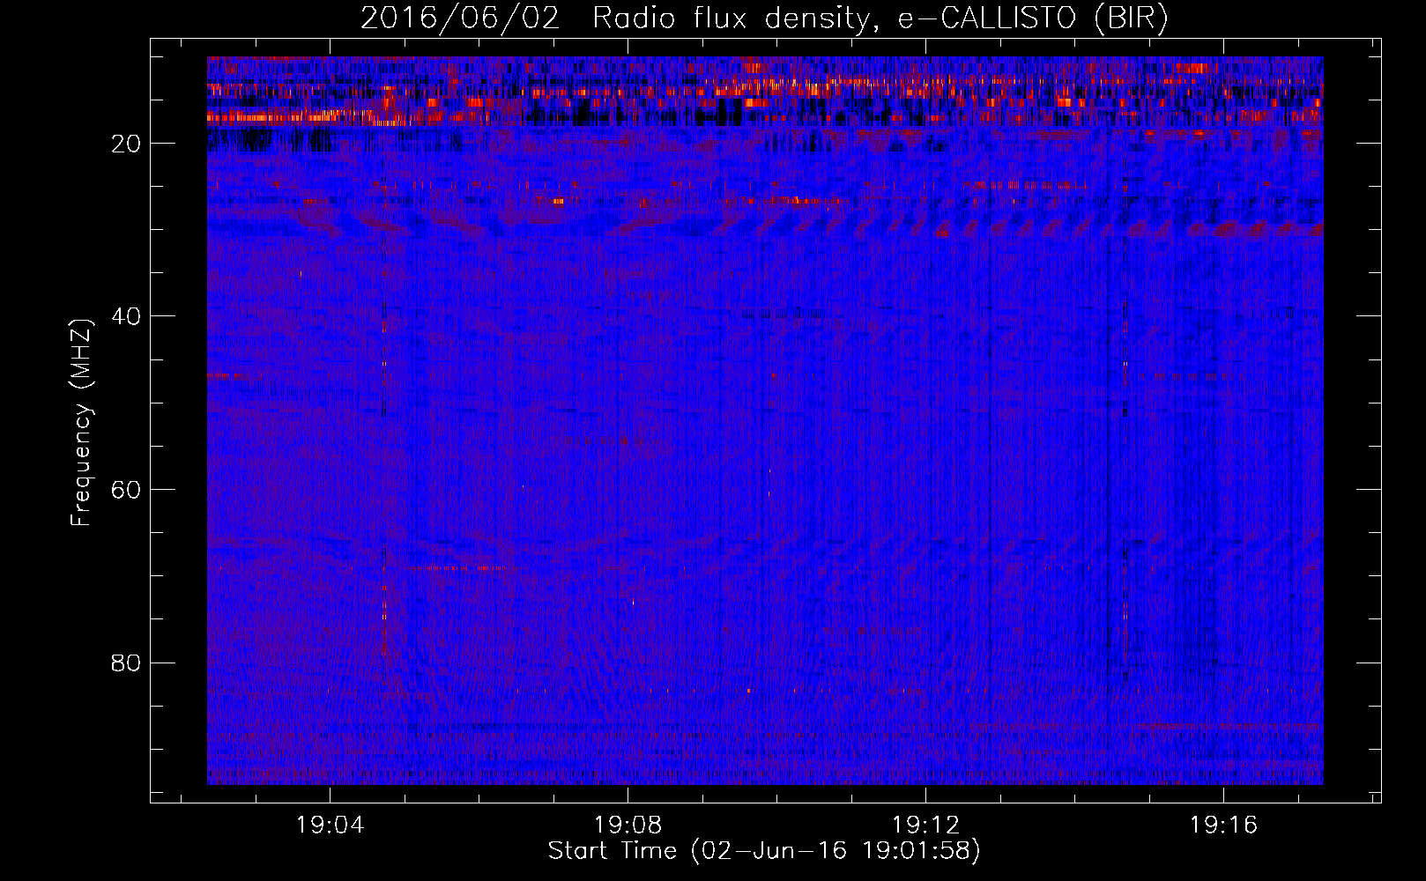Click the plot title 'Radio flux density, e-CALLISTO (BIR)'
Viewport: 1426px width, 881px height.
click(880, 19)
